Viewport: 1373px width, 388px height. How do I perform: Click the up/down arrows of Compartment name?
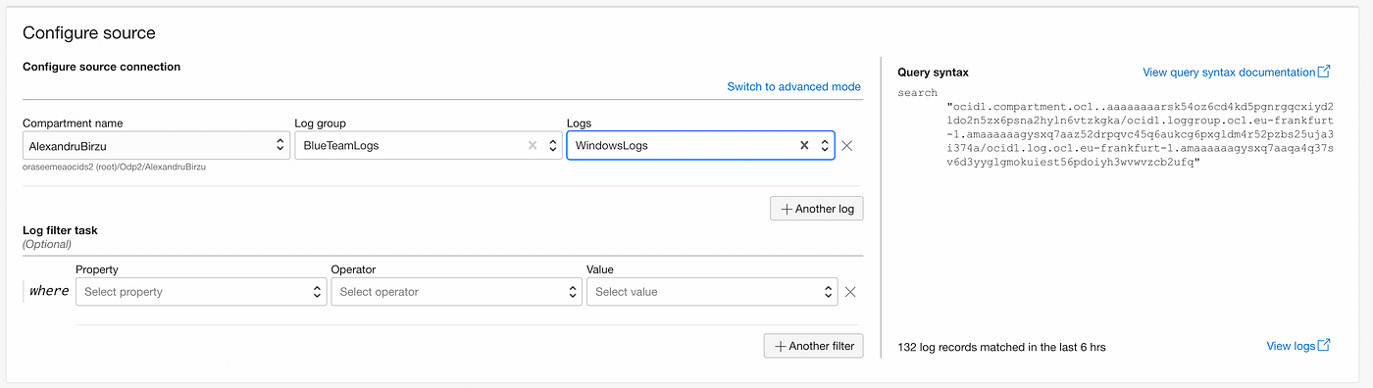280,145
